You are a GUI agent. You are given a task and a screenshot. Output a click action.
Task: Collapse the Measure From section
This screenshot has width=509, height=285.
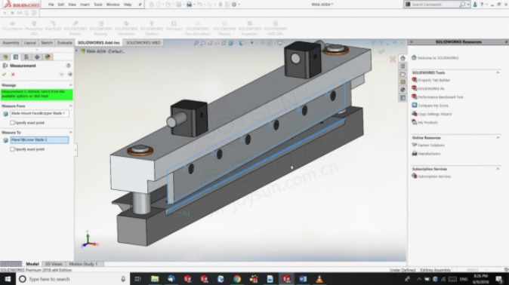coord(70,106)
